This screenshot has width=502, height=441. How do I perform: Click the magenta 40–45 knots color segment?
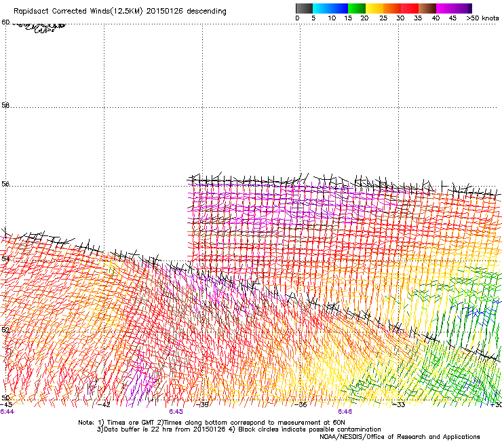(x=445, y=8)
